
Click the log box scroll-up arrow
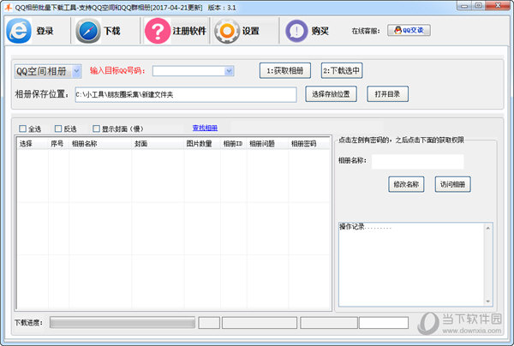pyautogui.click(x=488, y=228)
